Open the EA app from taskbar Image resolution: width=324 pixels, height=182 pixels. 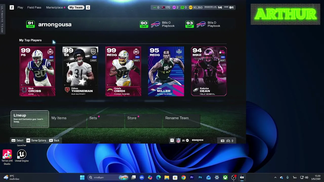tap(142, 177)
